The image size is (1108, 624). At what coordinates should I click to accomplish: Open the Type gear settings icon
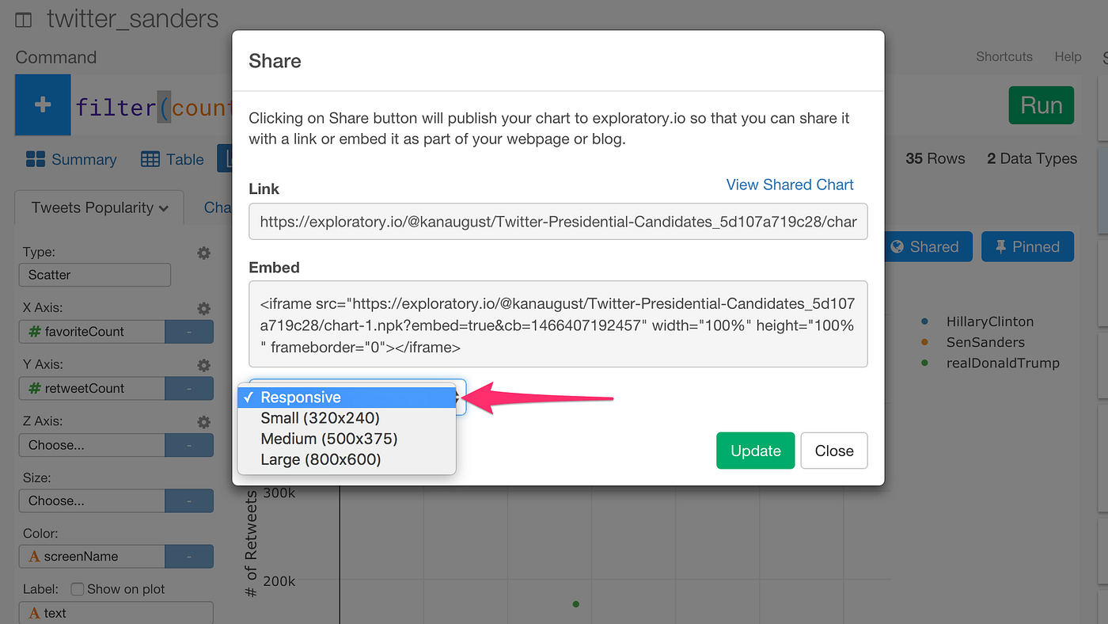[203, 253]
